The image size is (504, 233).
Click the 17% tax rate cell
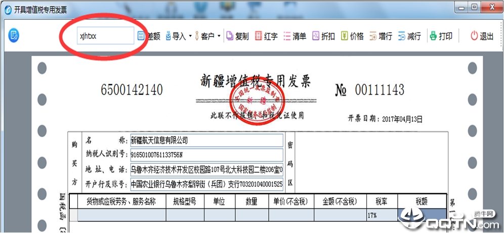click(382, 215)
